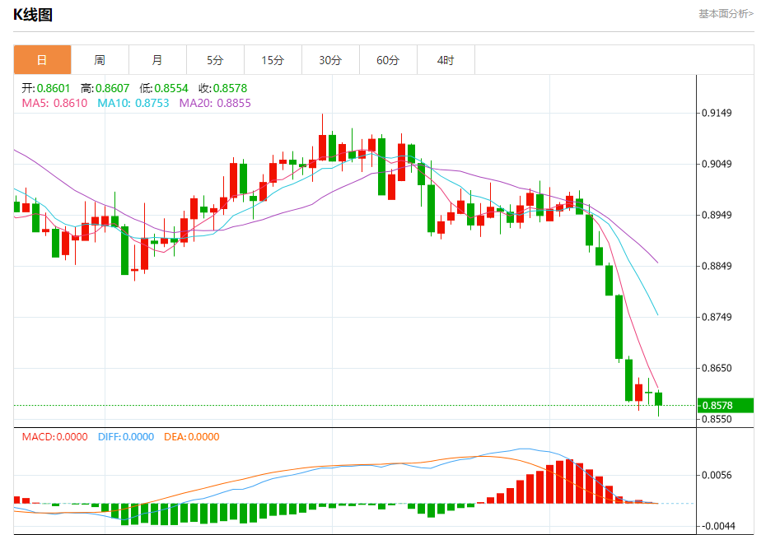
Task: Click the 0.8749 price axis label
Action: [717, 317]
